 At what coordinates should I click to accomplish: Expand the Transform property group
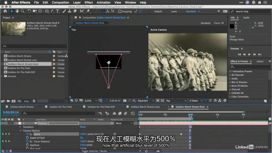click(20, 127)
